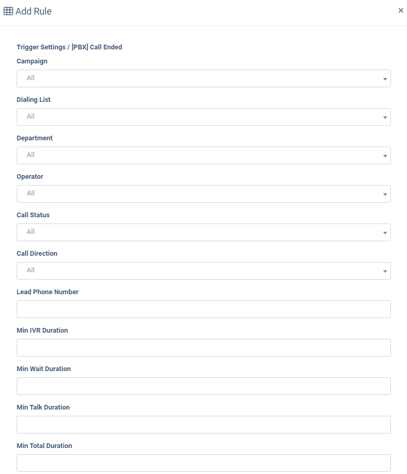Focus the Lead Phone Number field
This screenshot has height=474, width=407.
[x=204, y=309]
